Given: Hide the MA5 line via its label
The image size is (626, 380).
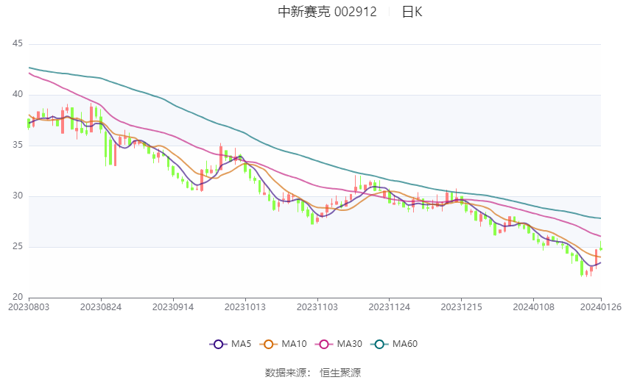Looking at the screenshot, I should [241, 344].
